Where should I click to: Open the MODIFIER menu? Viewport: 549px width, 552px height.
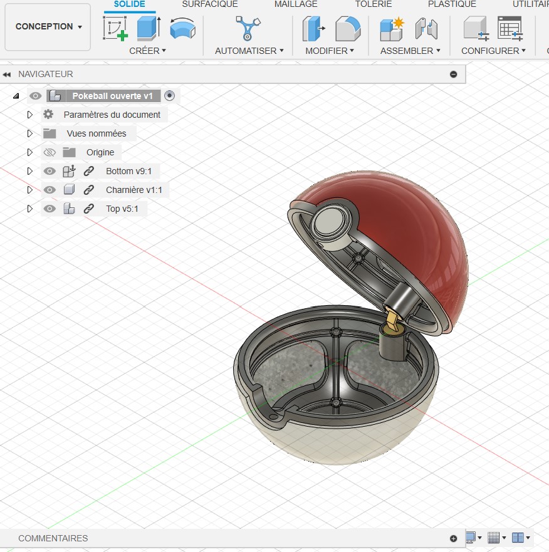point(330,51)
